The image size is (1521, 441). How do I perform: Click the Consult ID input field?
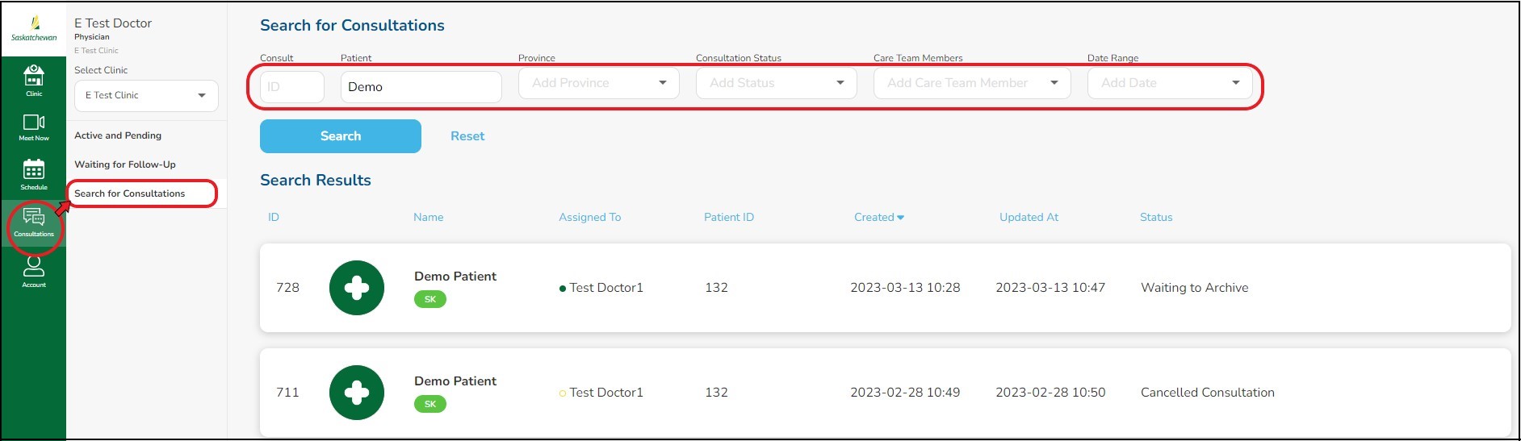(292, 87)
